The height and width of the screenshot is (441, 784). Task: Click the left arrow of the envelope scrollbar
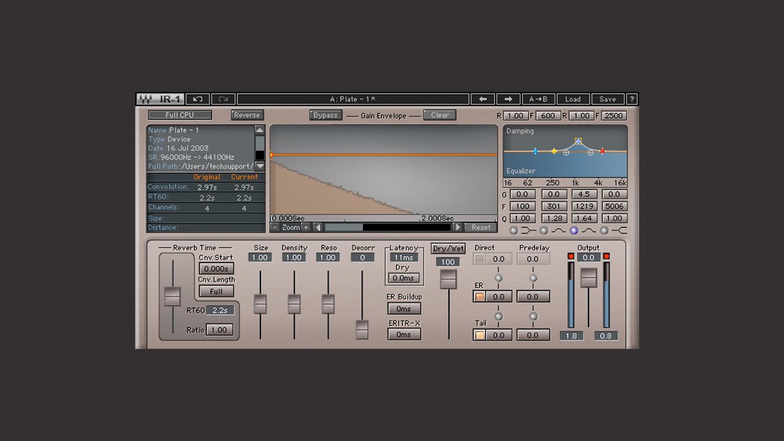pos(318,227)
